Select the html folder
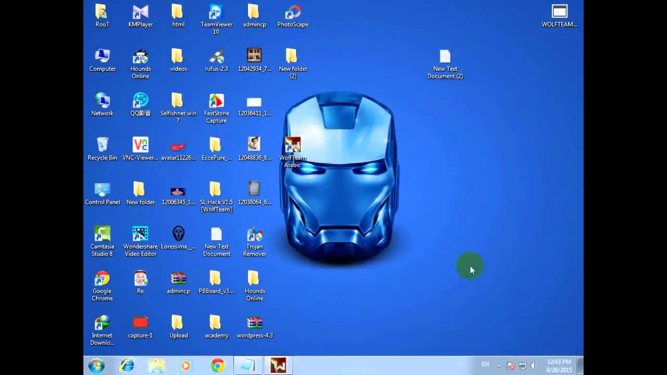 click(x=178, y=16)
